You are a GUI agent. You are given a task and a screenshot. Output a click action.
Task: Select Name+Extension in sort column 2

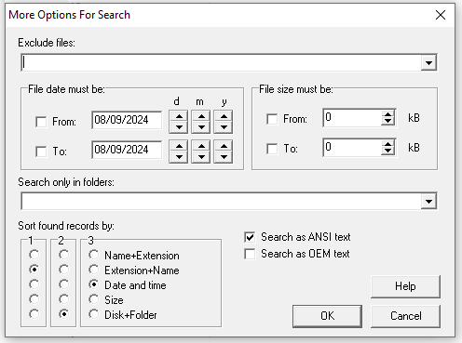pyautogui.click(x=64, y=255)
